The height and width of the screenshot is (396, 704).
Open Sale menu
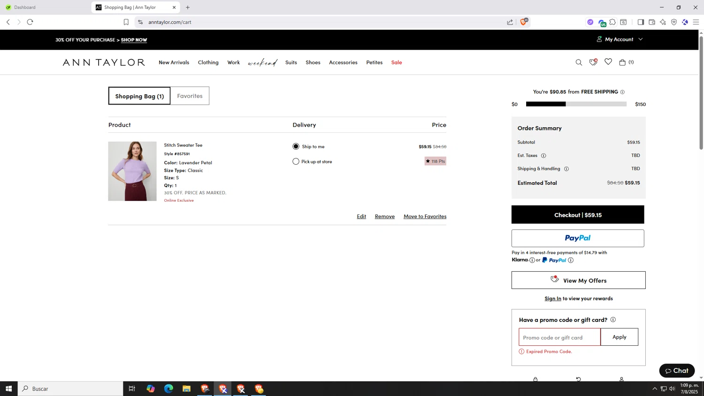click(397, 62)
